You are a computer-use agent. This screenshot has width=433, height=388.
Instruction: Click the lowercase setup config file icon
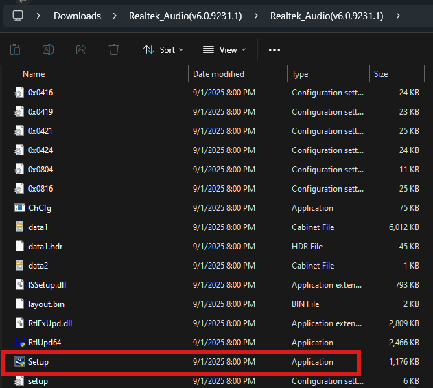tap(19, 381)
